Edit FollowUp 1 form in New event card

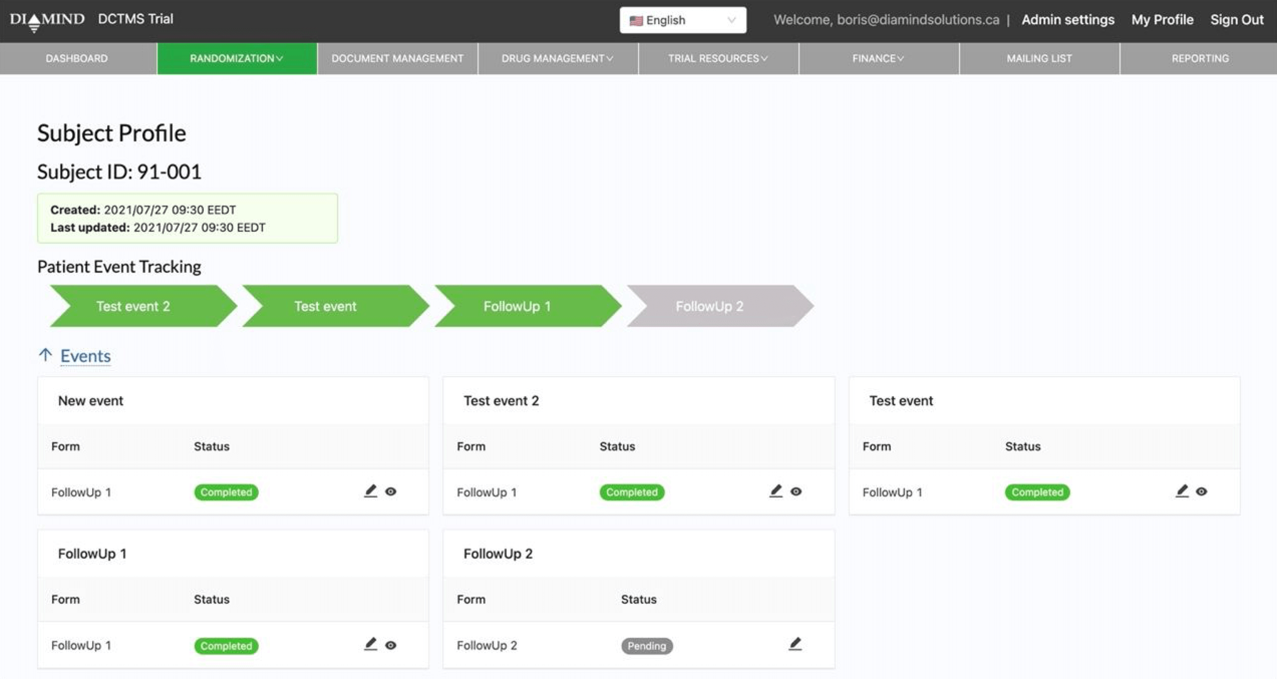[370, 491]
